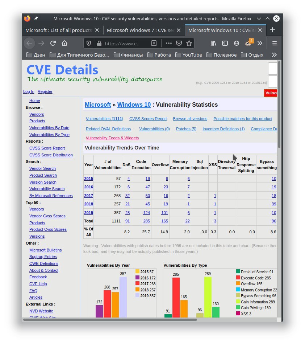Image resolution: width=305 pixels, height=344 pixels.
Task: Open CVSS Scores Report link
Action: pos(148,119)
